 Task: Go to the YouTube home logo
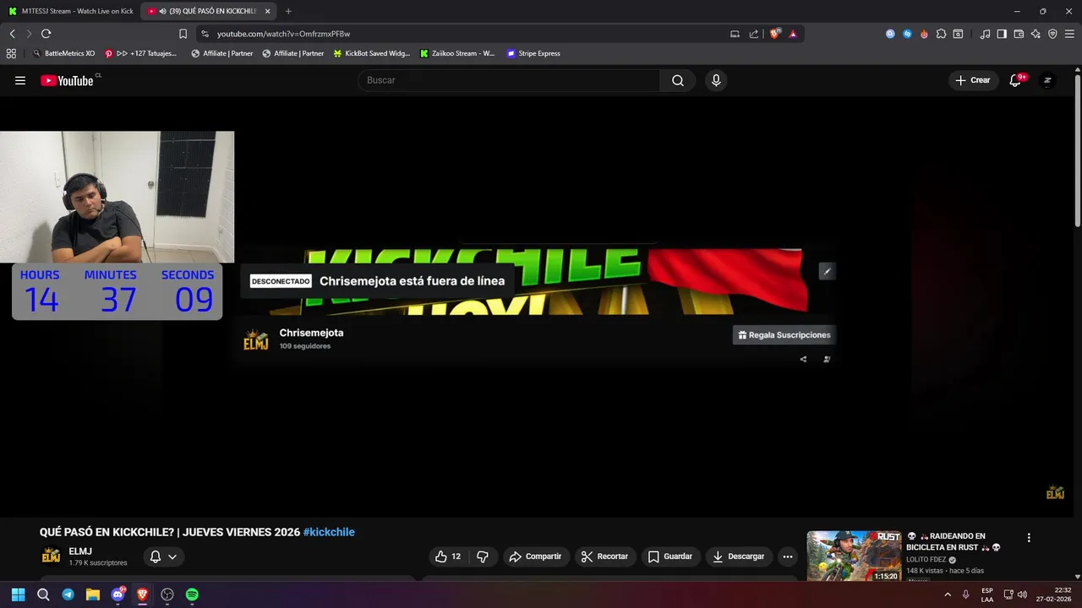pyautogui.click(x=67, y=80)
